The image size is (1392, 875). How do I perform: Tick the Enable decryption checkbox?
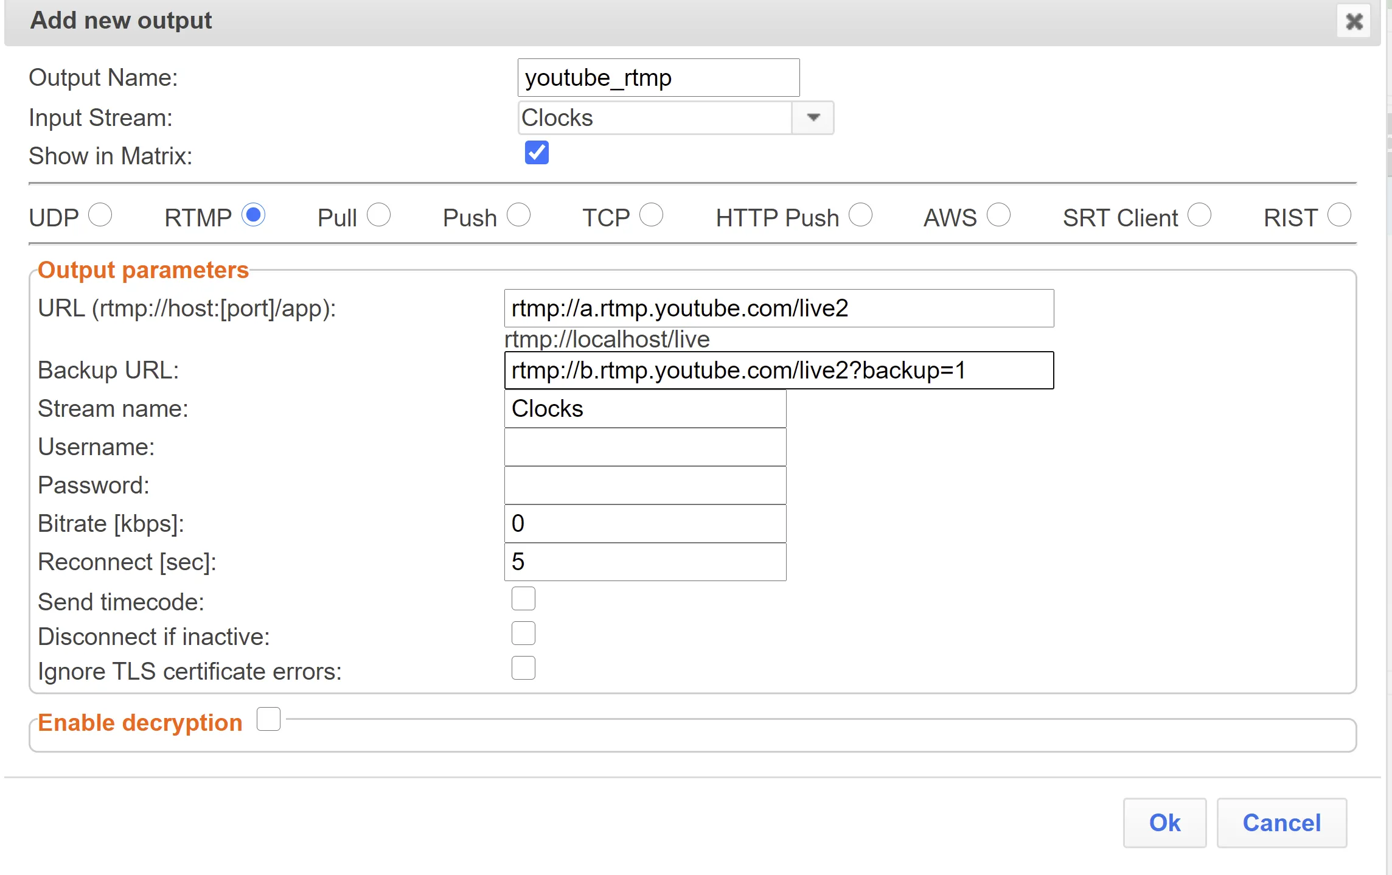tap(268, 719)
